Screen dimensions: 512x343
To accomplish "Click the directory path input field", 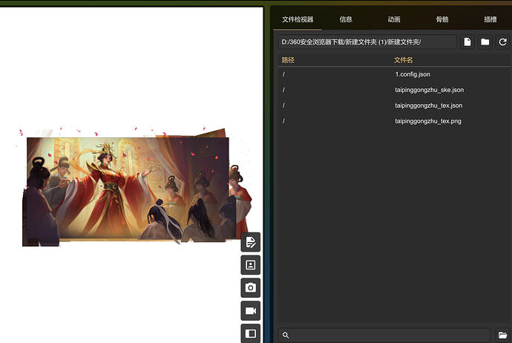I will pos(367,42).
